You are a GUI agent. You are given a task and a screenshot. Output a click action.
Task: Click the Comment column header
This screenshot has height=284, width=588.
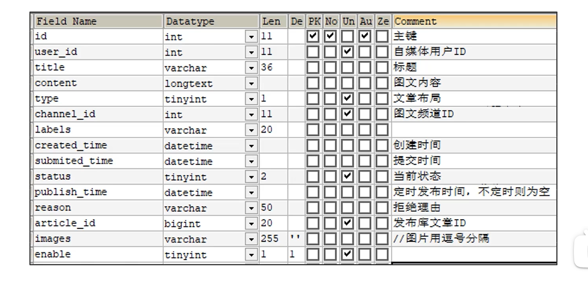pos(474,21)
